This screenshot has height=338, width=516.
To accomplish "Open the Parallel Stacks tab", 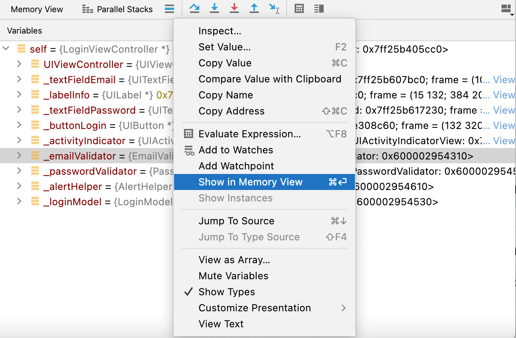I will pyautogui.click(x=118, y=10).
